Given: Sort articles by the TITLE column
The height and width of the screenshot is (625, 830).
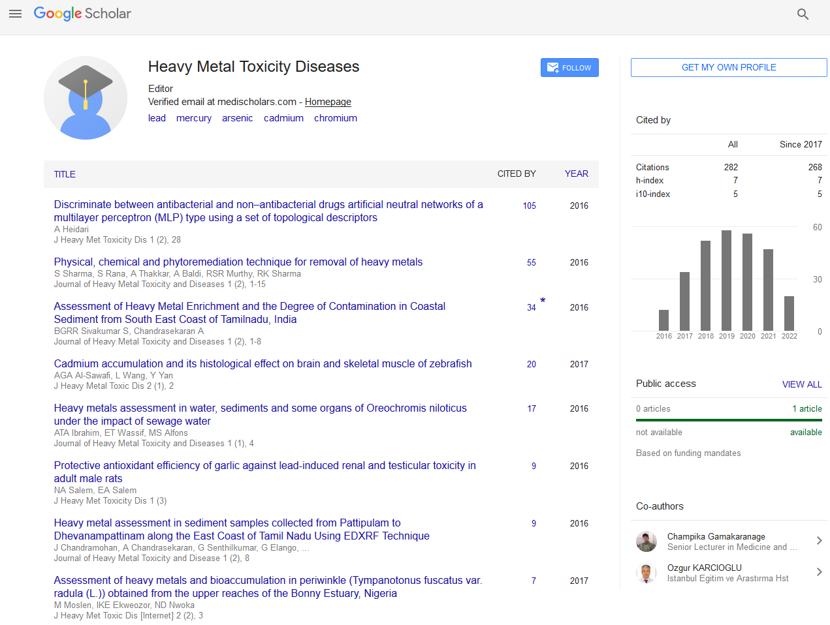Looking at the screenshot, I should (65, 174).
